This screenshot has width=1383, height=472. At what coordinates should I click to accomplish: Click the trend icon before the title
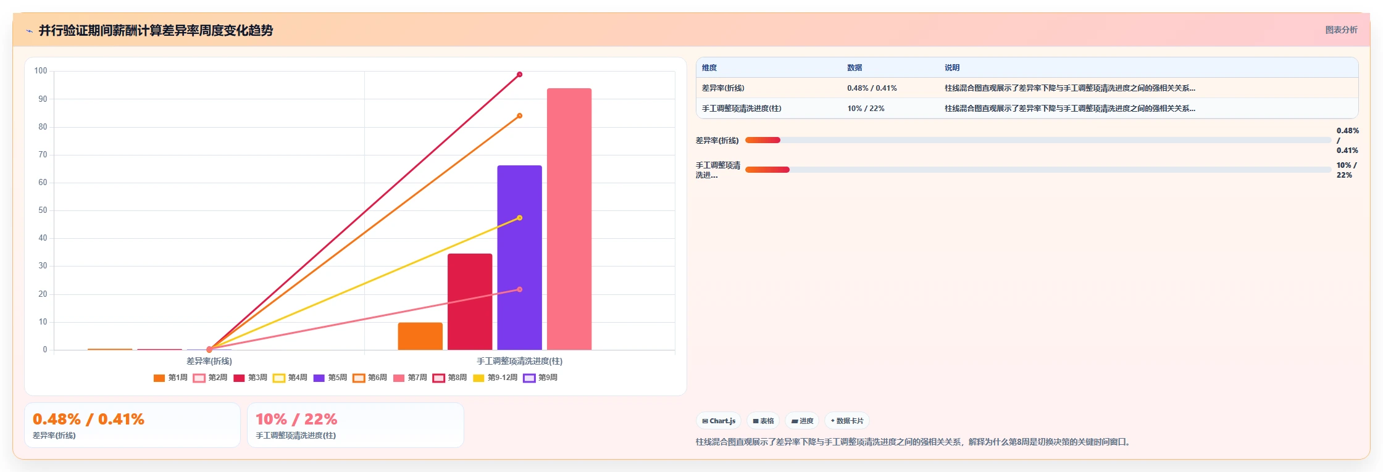[29, 31]
